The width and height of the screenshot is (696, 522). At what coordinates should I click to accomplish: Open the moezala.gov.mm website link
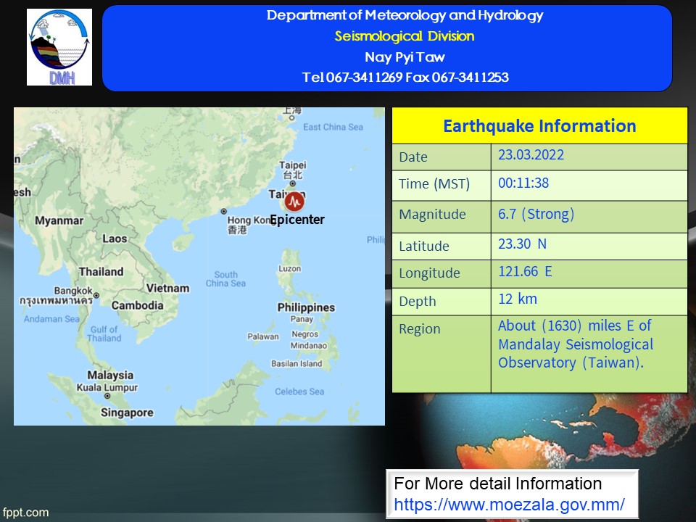click(x=509, y=505)
